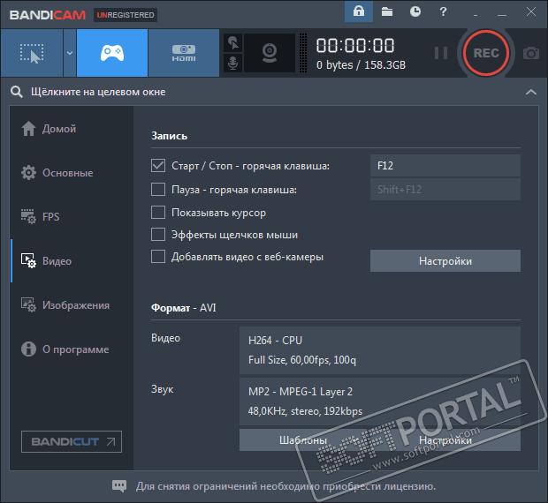Click the F12 hotkey input field
The height and width of the screenshot is (503, 548).
[x=445, y=165]
